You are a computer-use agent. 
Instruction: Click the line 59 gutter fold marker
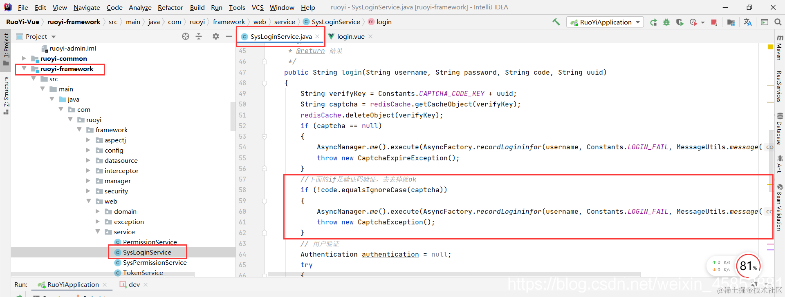pyautogui.click(x=265, y=201)
